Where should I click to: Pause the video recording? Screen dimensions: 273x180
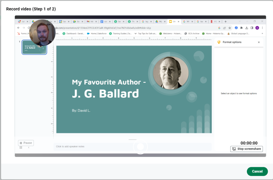coord(26,143)
